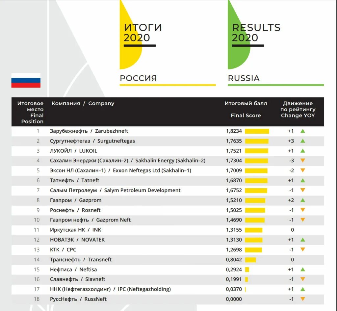Click the Компания / Company column header

(83, 103)
